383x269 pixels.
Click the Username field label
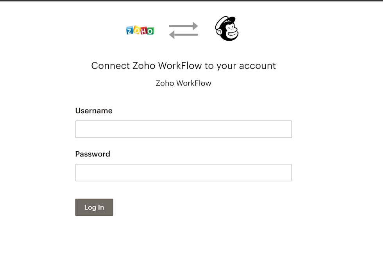point(94,111)
